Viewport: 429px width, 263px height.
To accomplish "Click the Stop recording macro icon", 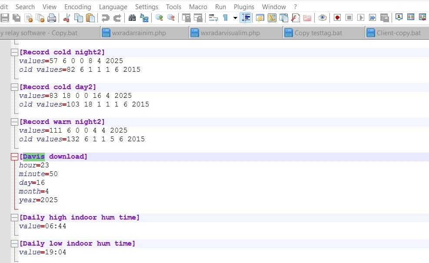I will (x=349, y=18).
